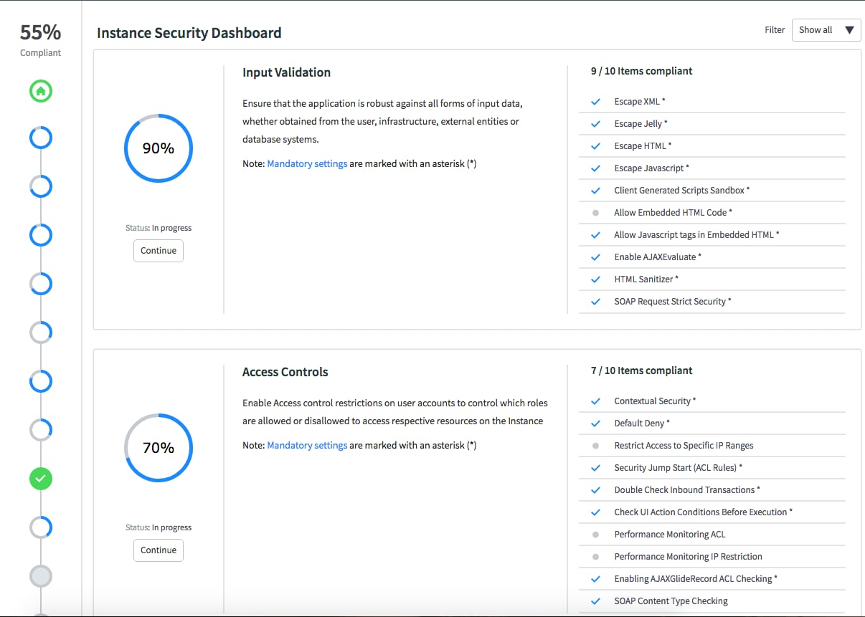The image size is (865, 617).
Task: Select the Input Validation heading
Action: coord(286,72)
